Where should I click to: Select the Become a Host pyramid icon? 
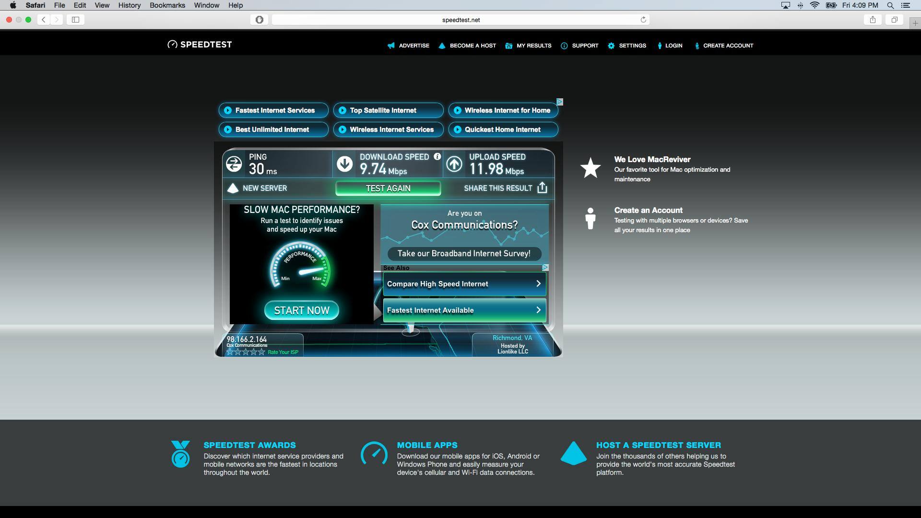tap(442, 46)
